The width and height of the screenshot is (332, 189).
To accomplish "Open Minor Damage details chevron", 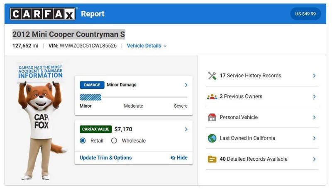I will (x=186, y=85).
